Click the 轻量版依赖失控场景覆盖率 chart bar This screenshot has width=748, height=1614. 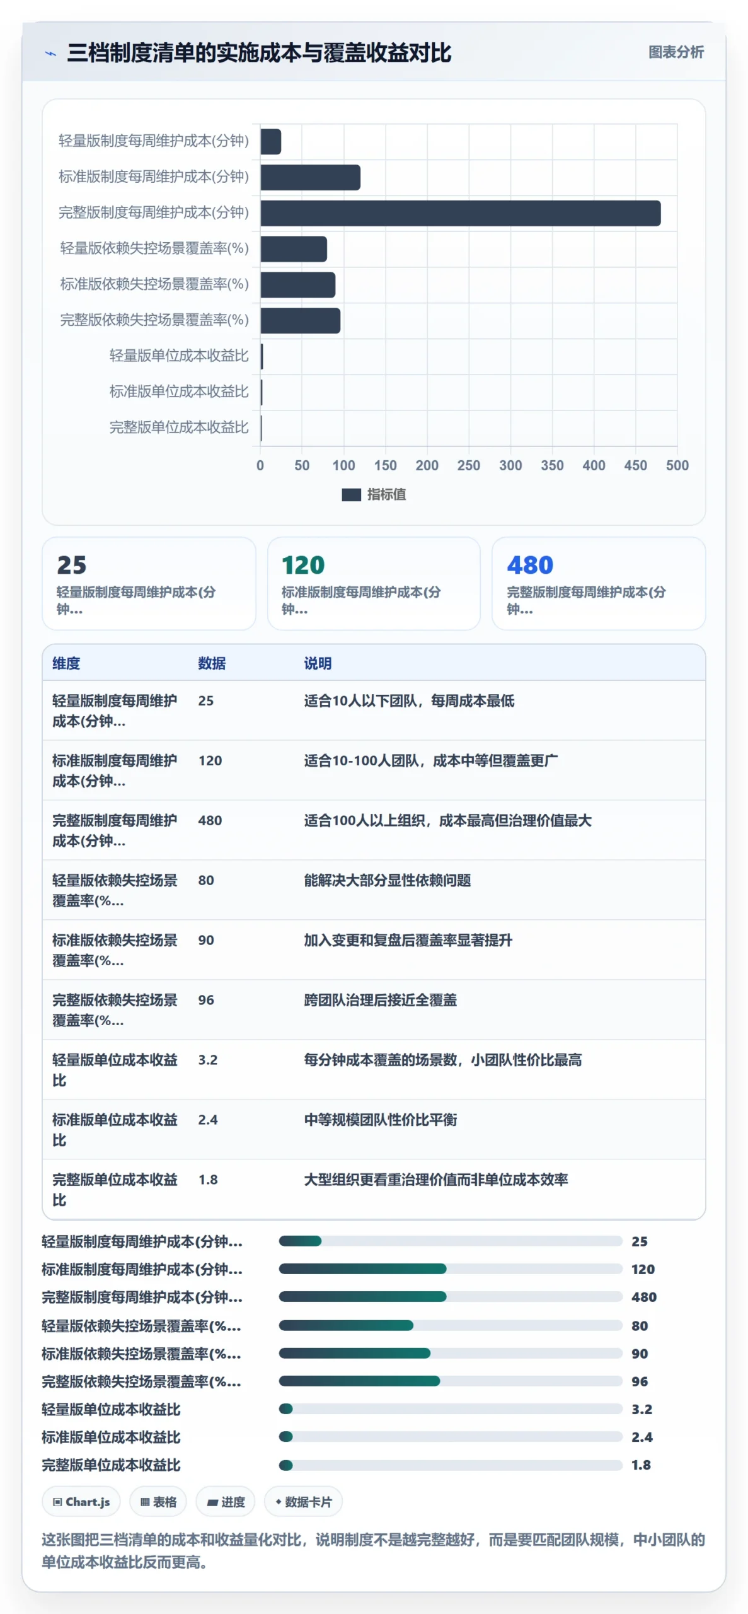coord(294,249)
